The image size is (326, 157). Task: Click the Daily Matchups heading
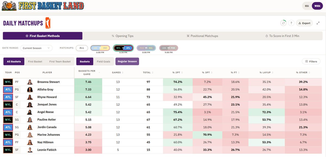tap(23, 23)
